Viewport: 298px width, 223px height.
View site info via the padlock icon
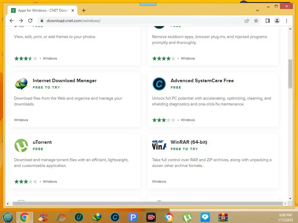pyautogui.click(x=42, y=21)
